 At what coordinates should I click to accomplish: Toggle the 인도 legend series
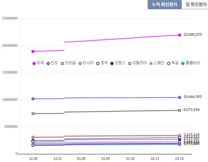[x=52, y=63]
